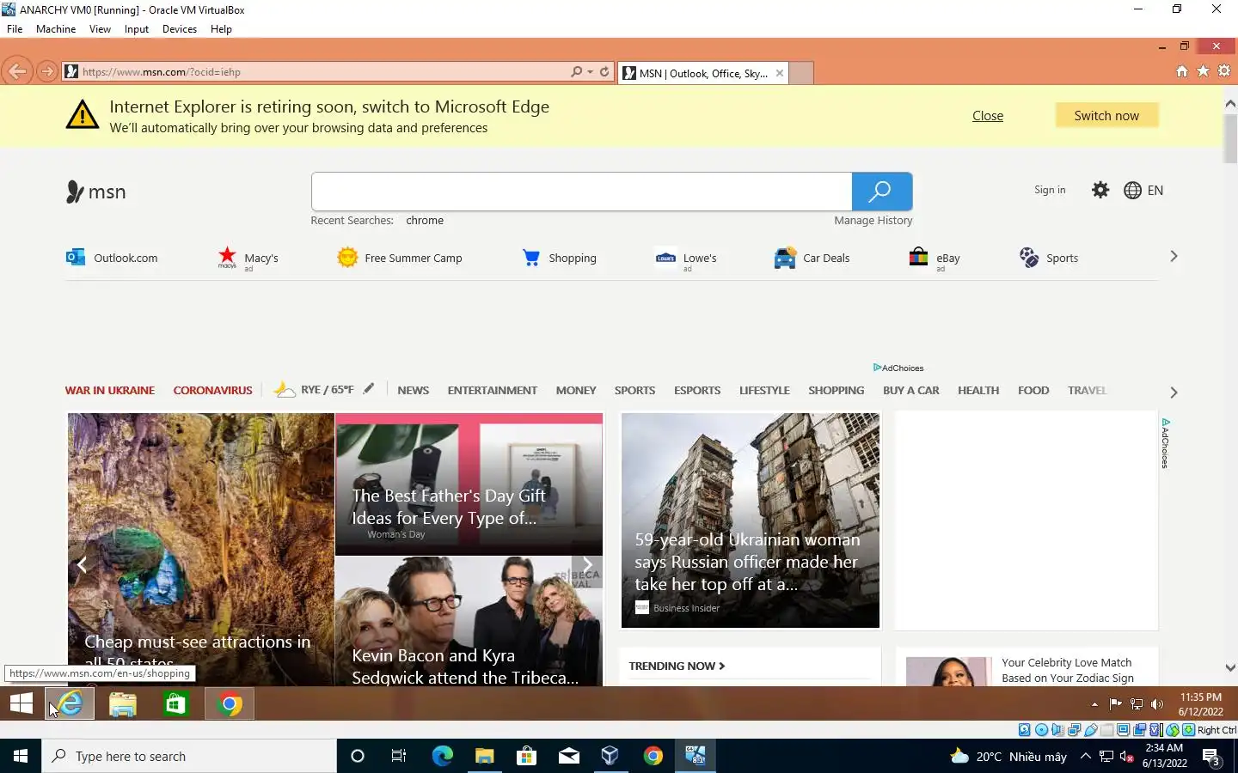This screenshot has width=1238, height=773.
Task: Open guest Action Center flag icon
Action: [1115, 704]
